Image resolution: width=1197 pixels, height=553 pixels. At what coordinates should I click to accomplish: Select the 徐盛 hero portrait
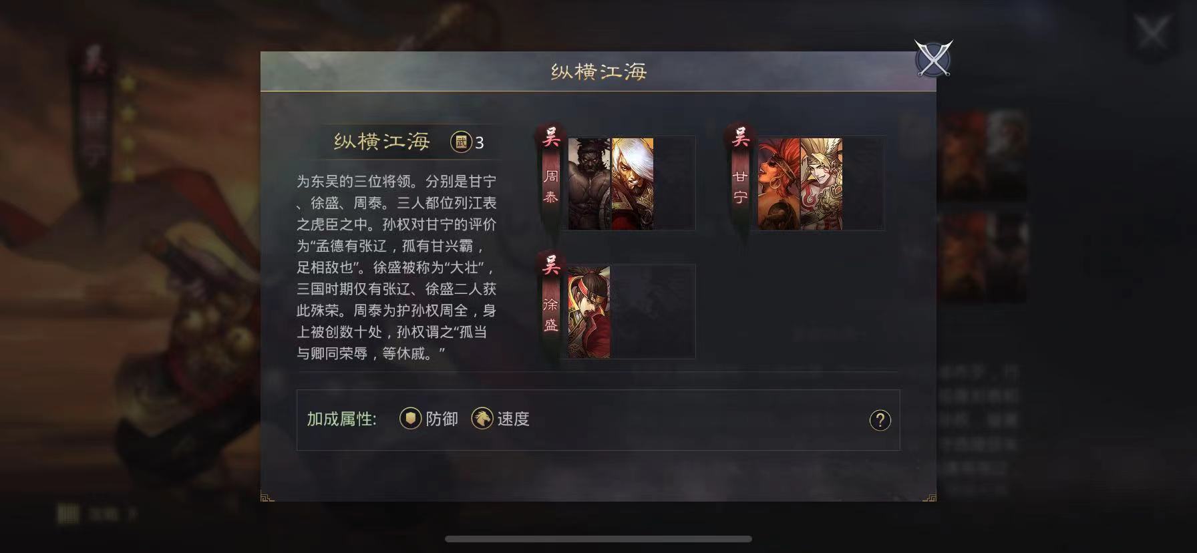pyautogui.click(x=589, y=312)
